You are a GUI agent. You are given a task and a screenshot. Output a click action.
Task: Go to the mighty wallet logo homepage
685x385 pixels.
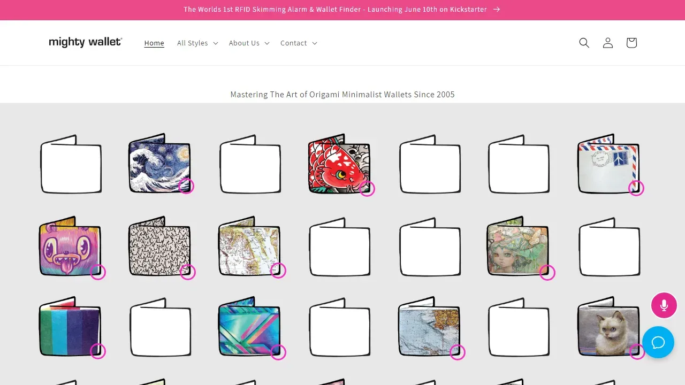[x=86, y=42]
